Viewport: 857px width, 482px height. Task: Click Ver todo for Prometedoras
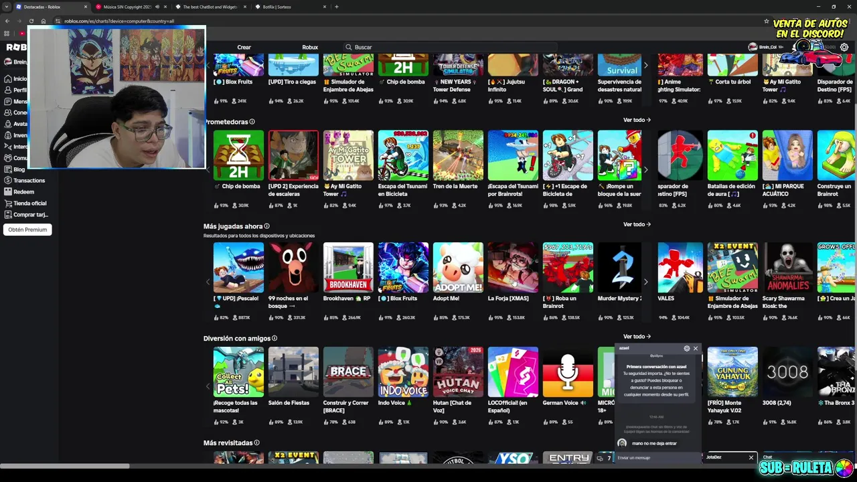[x=637, y=120]
